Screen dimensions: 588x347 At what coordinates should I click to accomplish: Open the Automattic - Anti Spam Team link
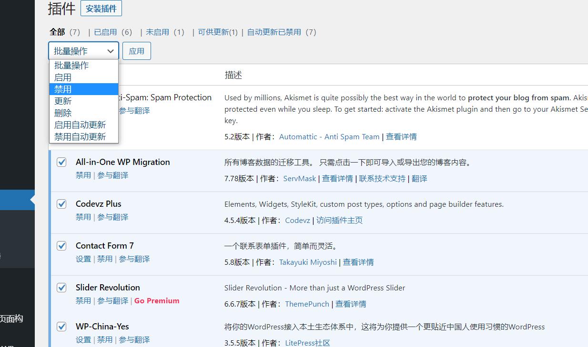[329, 137]
